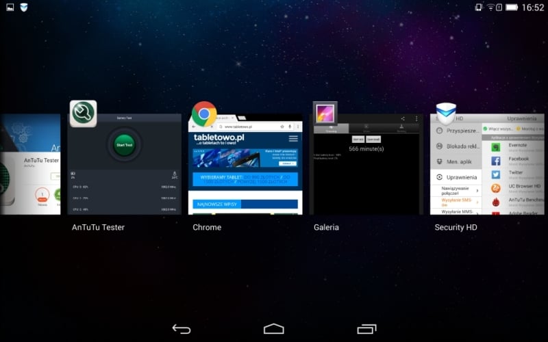The image size is (548, 342).
Task: Select Men. aplik in Security HD sidebar
Action: point(456,161)
